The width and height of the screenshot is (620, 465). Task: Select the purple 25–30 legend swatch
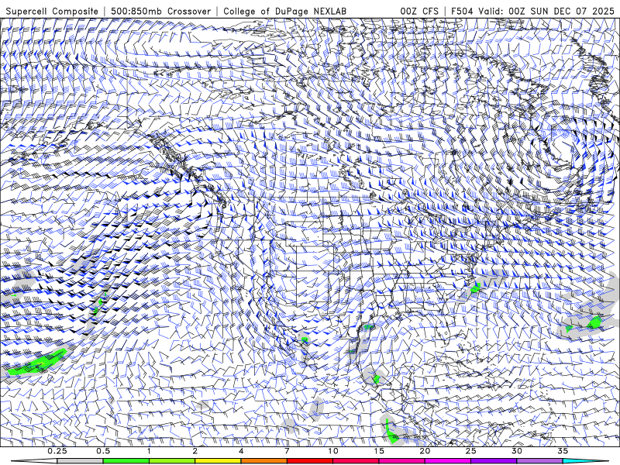click(x=494, y=461)
